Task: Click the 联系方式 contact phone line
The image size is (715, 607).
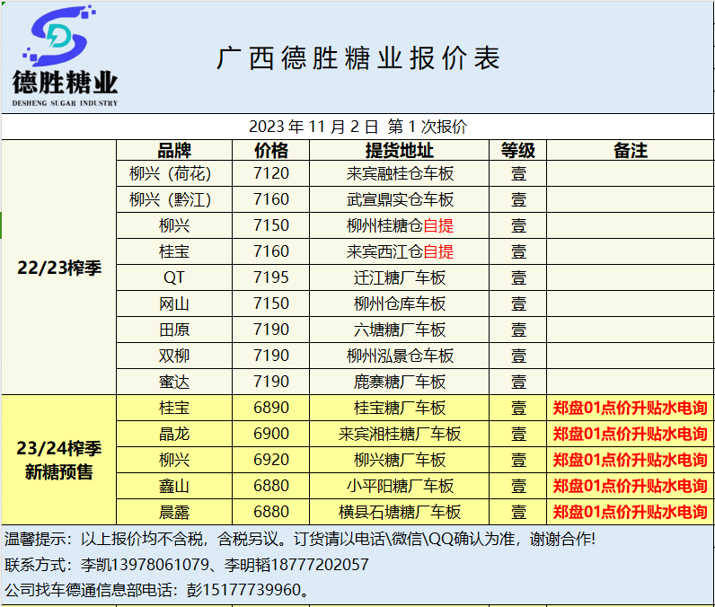Action: (x=187, y=565)
